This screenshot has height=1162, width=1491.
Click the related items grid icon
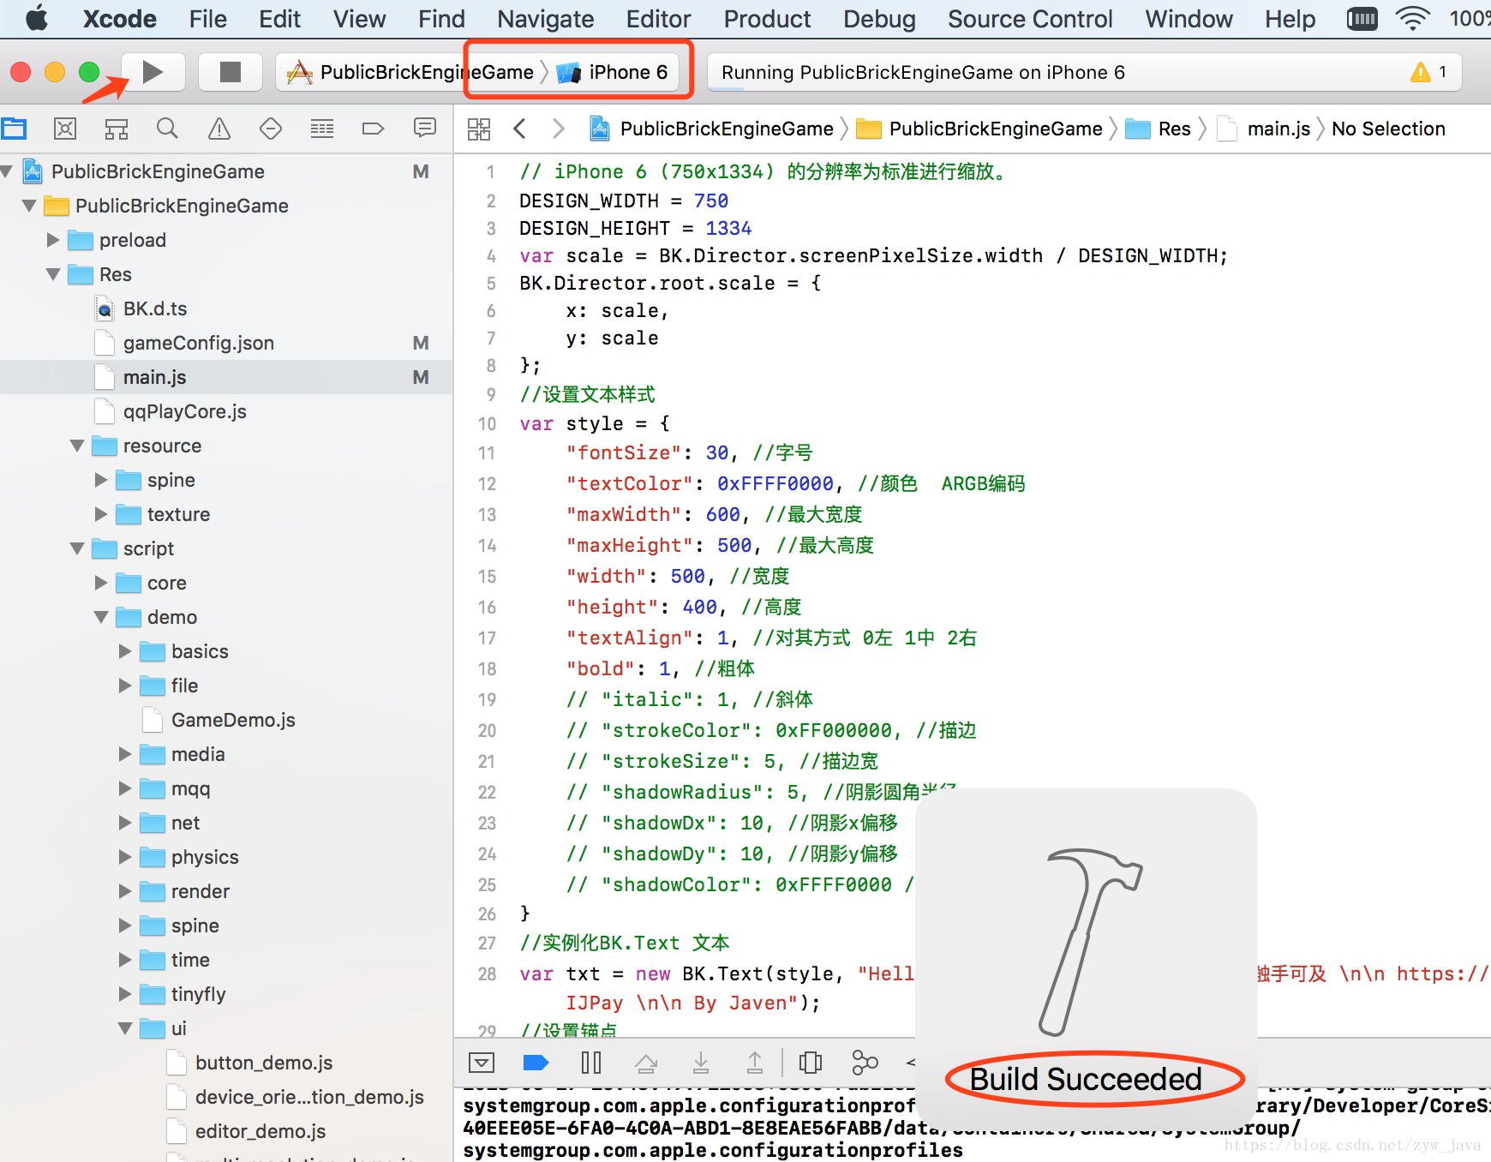tap(479, 129)
